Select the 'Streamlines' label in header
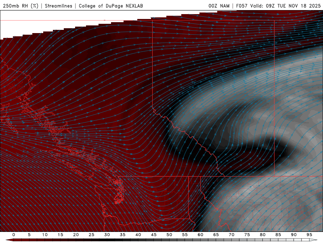This screenshot has height=242, width=323. (59, 6)
